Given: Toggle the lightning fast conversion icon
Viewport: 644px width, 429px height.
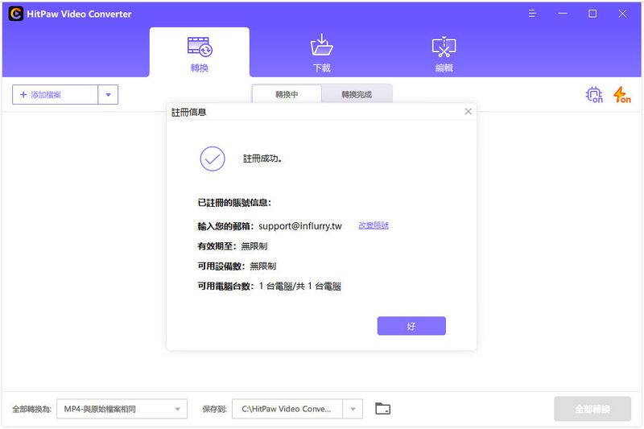Looking at the screenshot, I should (x=621, y=95).
